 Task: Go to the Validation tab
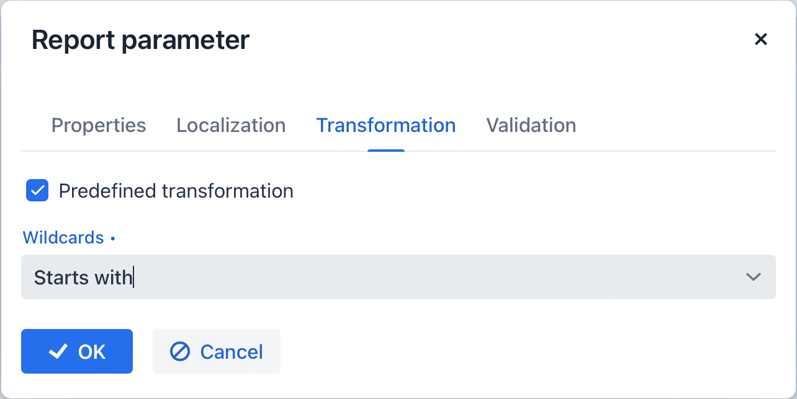531,125
